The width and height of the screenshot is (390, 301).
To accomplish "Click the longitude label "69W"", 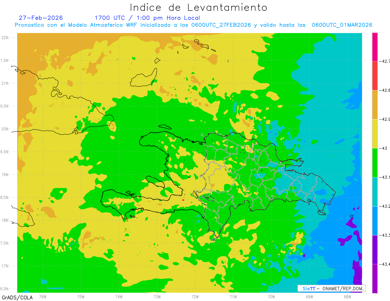I will (x=309, y=296).
